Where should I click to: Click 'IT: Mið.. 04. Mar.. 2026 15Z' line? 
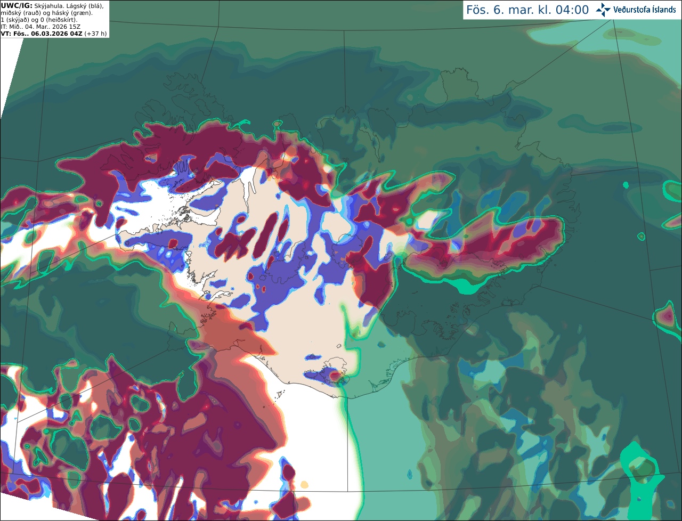pyautogui.click(x=40, y=27)
